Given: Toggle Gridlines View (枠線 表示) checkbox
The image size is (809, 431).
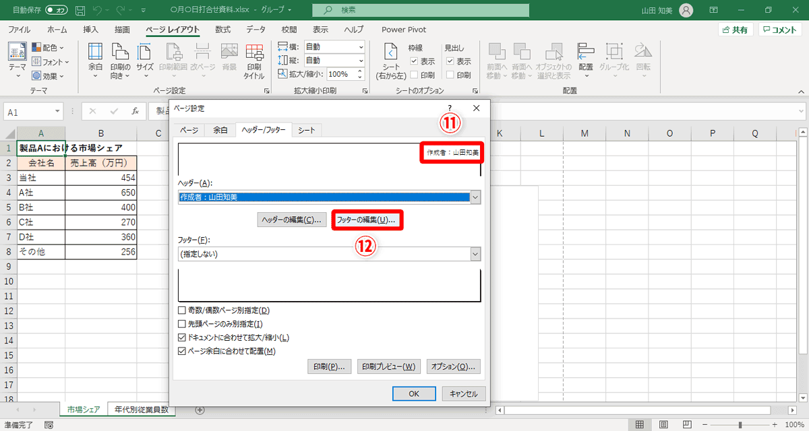Looking at the screenshot, I should pyautogui.click(x=415, y=61).
